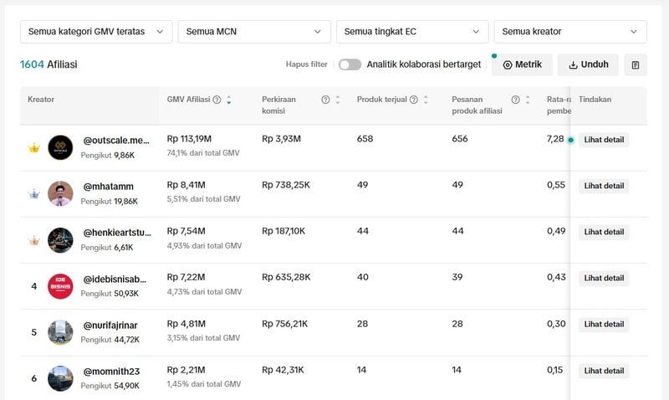Expand the Semua kreator filter dropdown

[570, 32]
